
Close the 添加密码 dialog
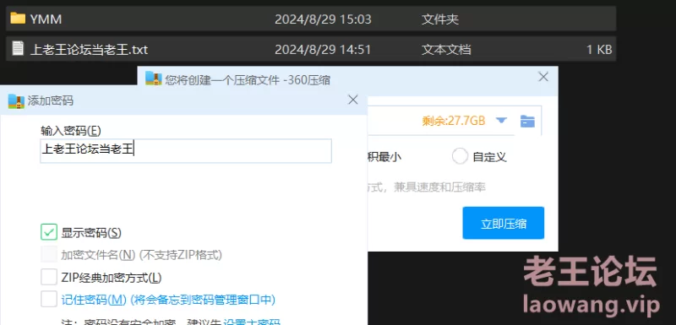click(353, 100)
